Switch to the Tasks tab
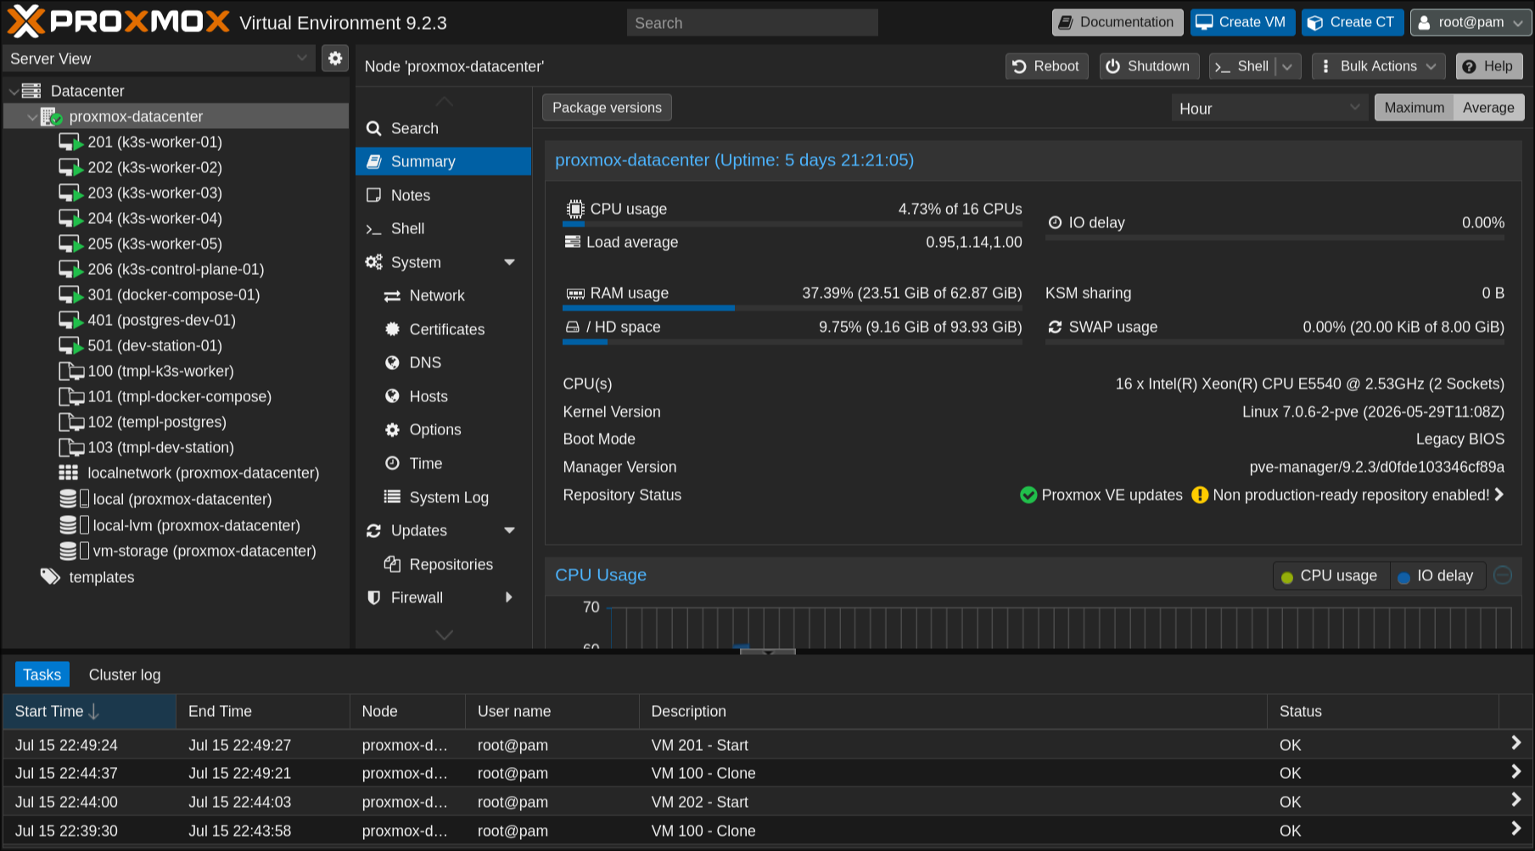This screenshot has width=1535, height=851. click(42, 675)
